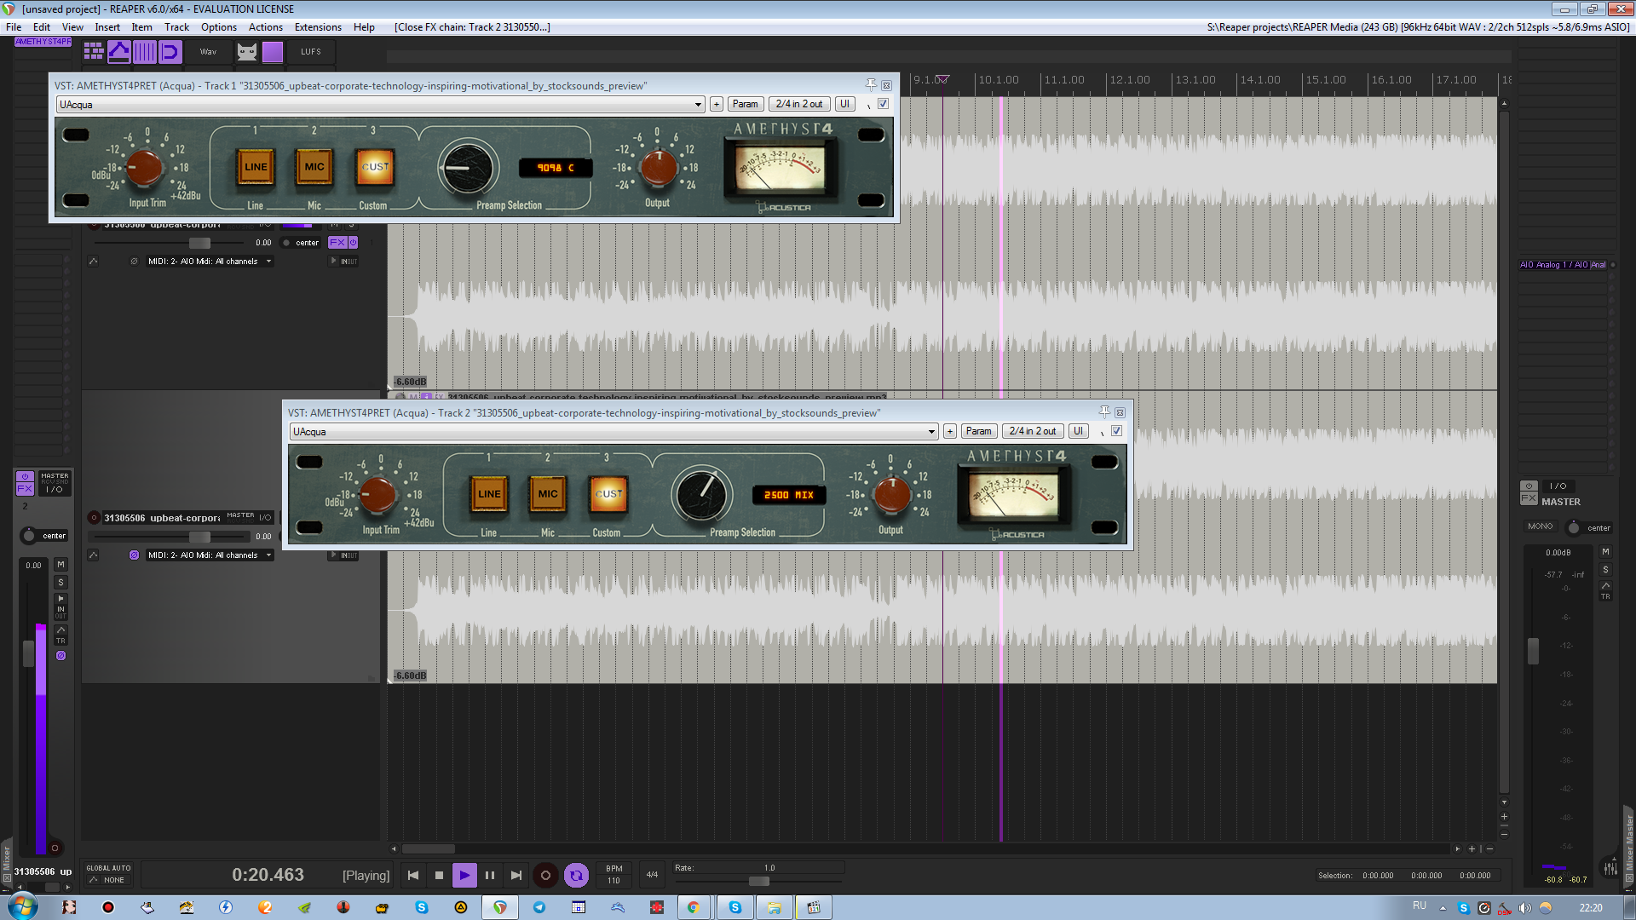The image size is (1636, 920).
Task: Toggle track 2 phase invert in track panel
Action: point(134,555)
